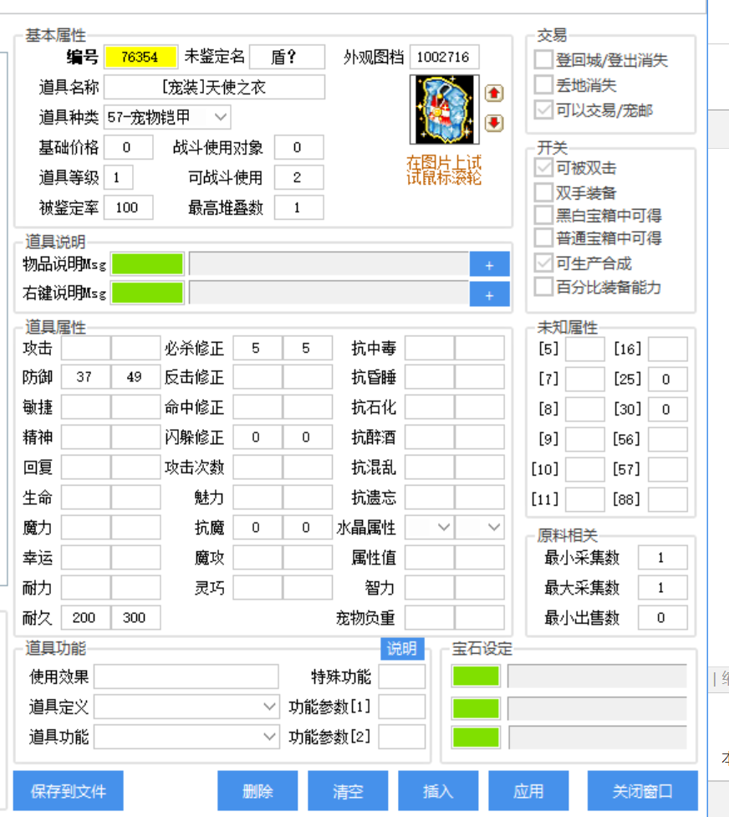Click the red up arrow beside the item image
The image size is (729, 817).
click(494, 94)
